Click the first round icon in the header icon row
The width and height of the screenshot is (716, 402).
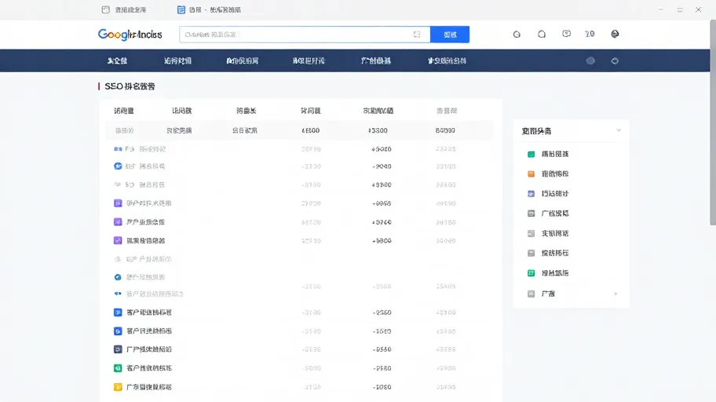click(x=517, y=34)
